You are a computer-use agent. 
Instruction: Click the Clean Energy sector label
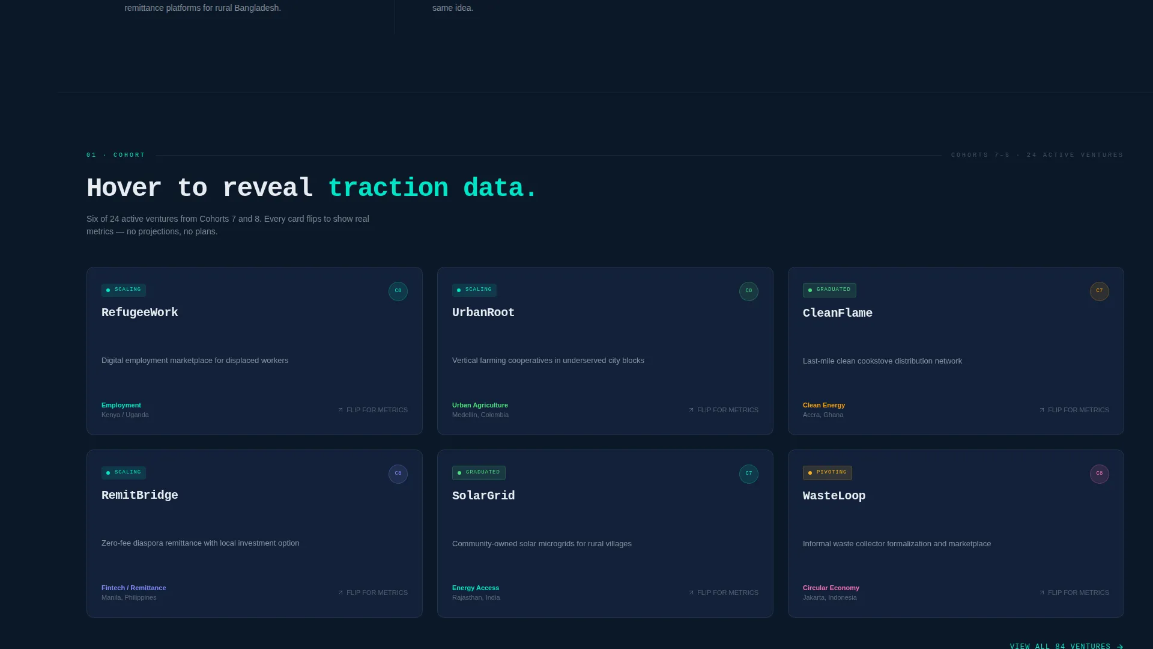(824, 405)
